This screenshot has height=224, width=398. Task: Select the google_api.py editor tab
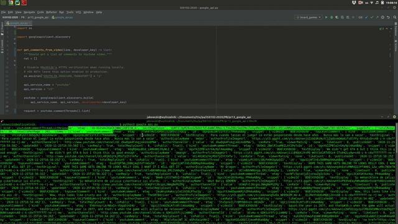pos(18,23)
